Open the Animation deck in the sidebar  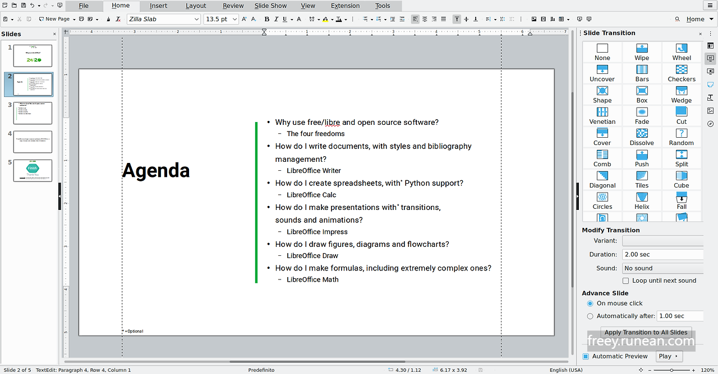710,71
